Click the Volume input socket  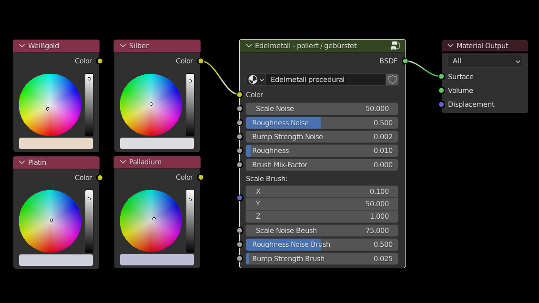tap(441, 91)
